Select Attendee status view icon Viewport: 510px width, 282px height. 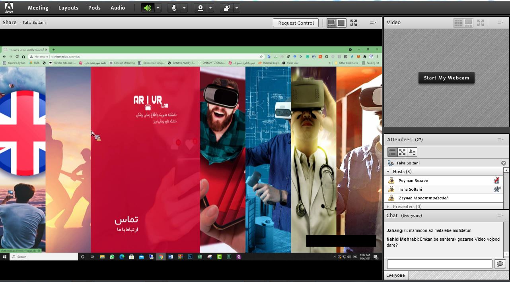[412, 152]
